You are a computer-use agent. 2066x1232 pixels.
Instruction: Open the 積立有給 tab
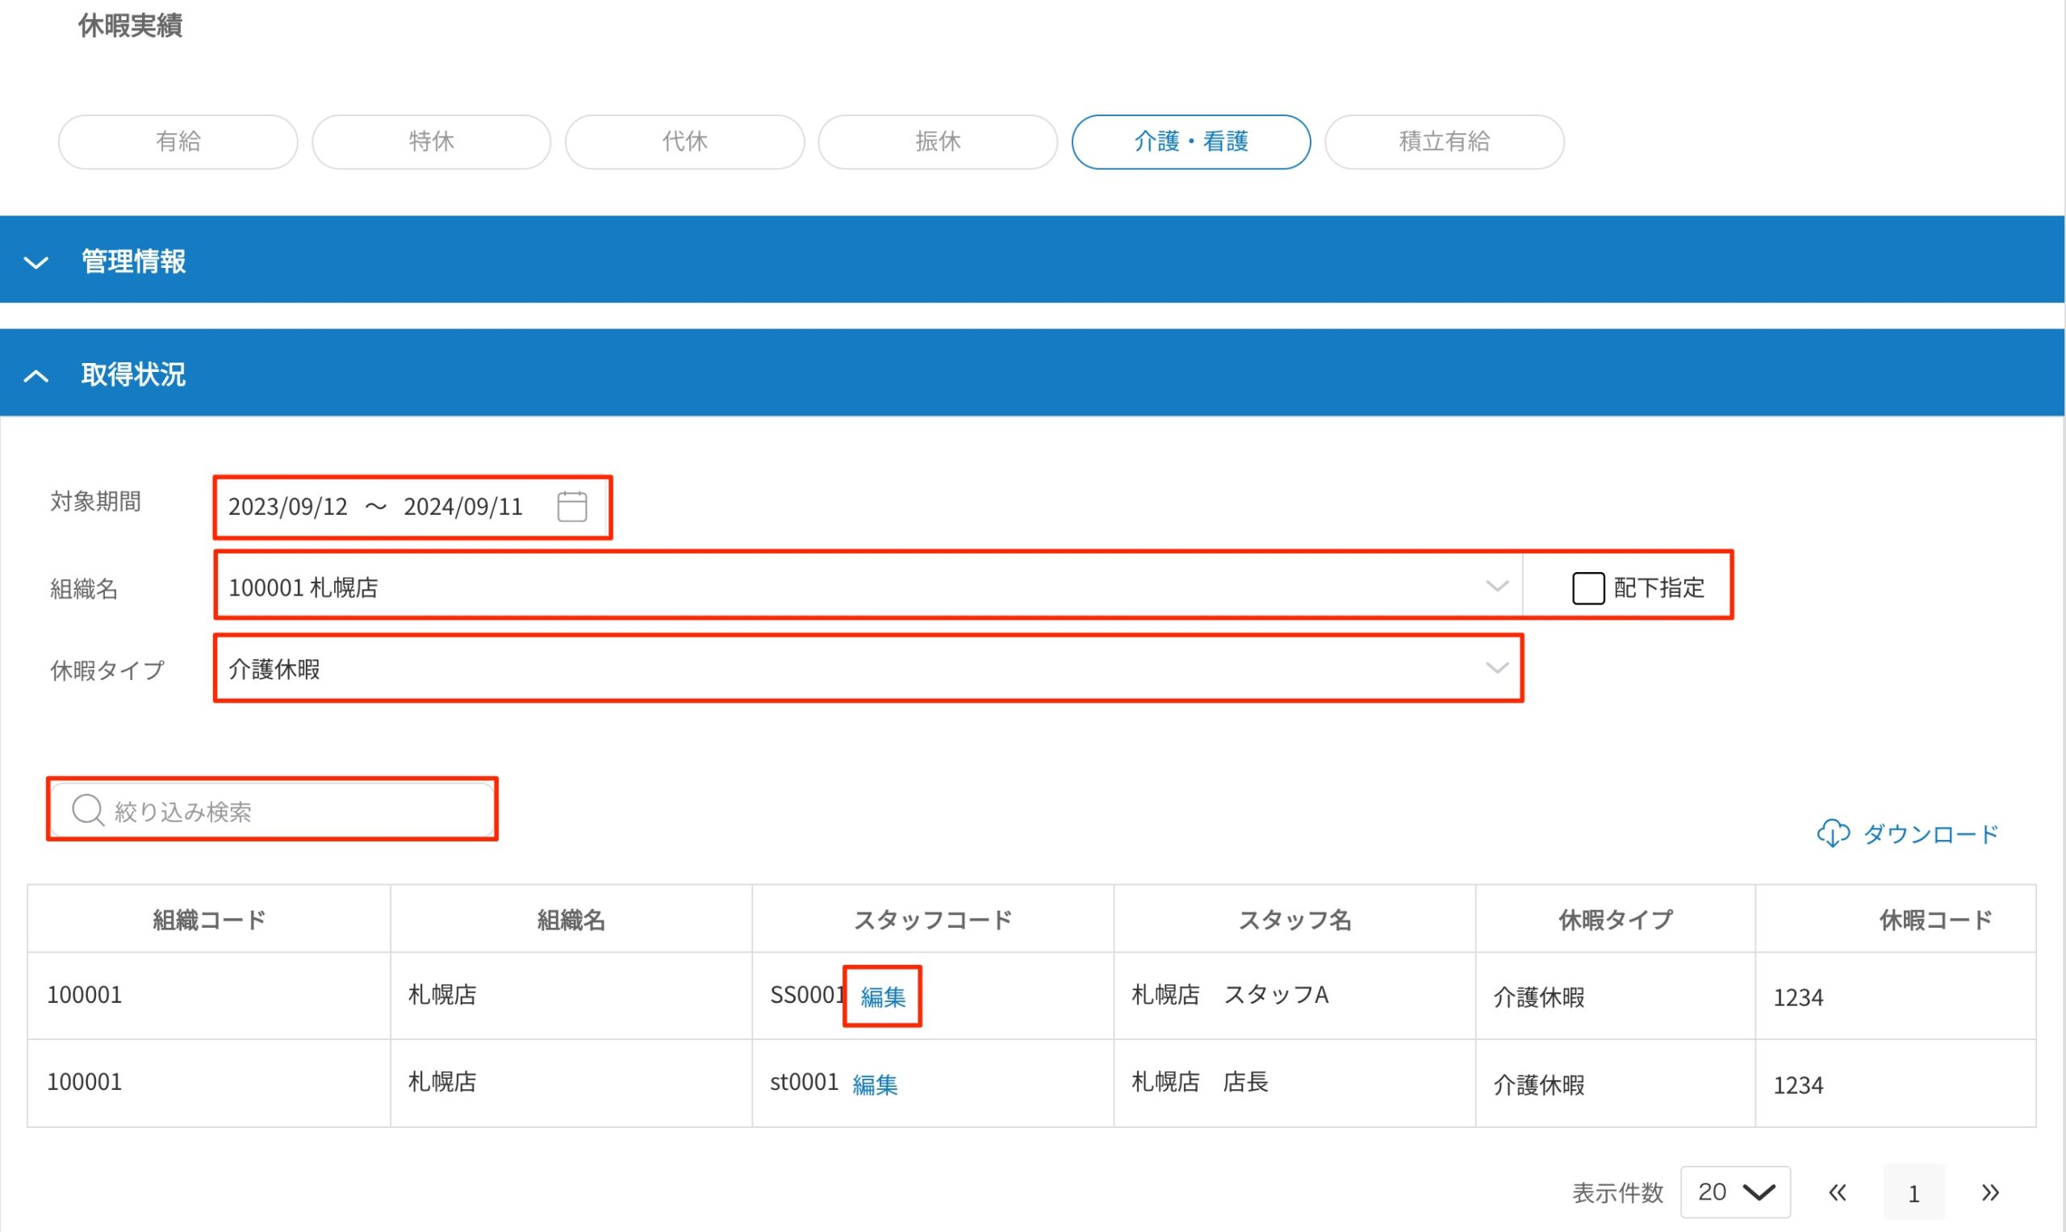[x=1444, y=142]
